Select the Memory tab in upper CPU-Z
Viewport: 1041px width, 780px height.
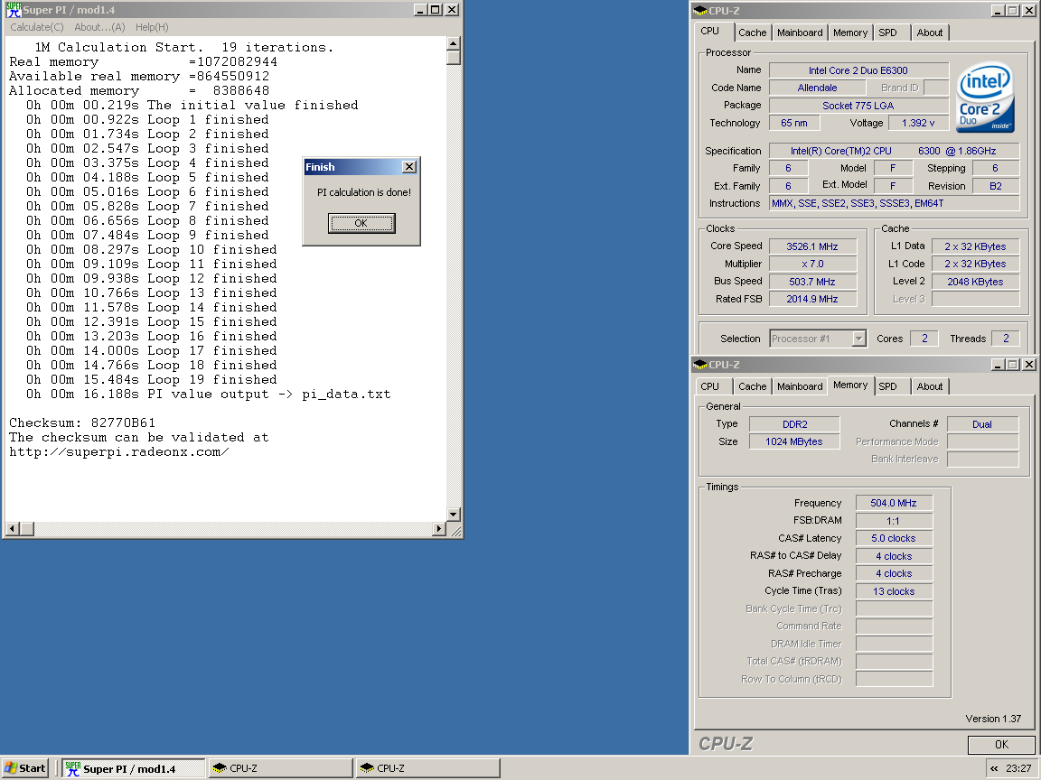pos(850,32)
